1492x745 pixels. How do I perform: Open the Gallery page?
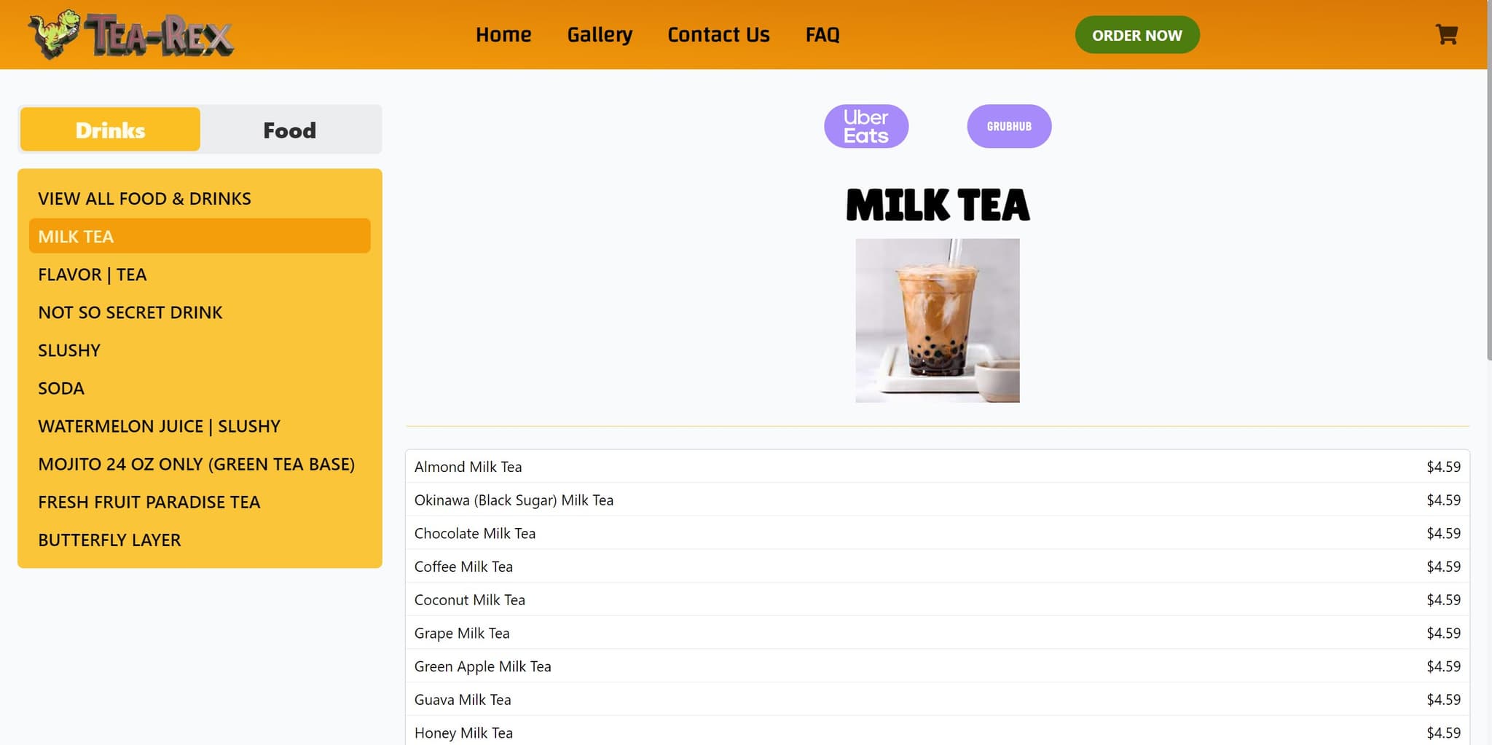point(600,34)
